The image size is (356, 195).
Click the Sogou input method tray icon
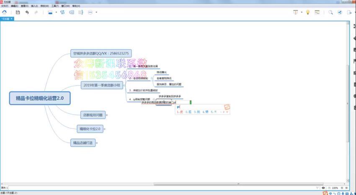[x=325, y=193]
